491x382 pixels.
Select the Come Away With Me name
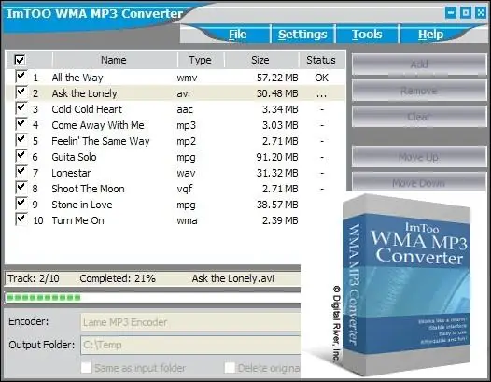[98, 125]
